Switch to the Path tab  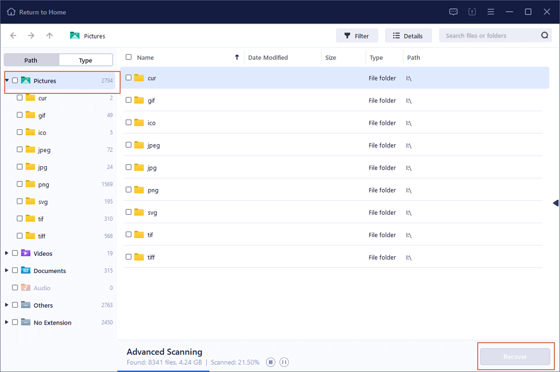tap(31, 60)
